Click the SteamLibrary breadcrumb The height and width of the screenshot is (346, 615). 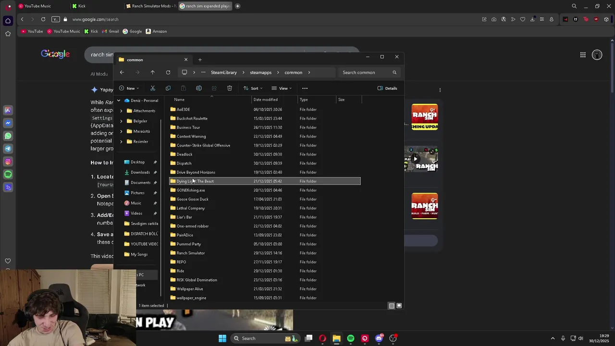tap(224, 72)
